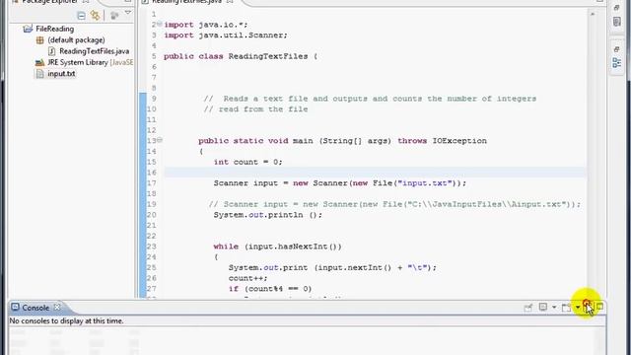Click 'import java.util.Scanner;' on line 3
631x355 pixels.
click(x=226, y=35)
